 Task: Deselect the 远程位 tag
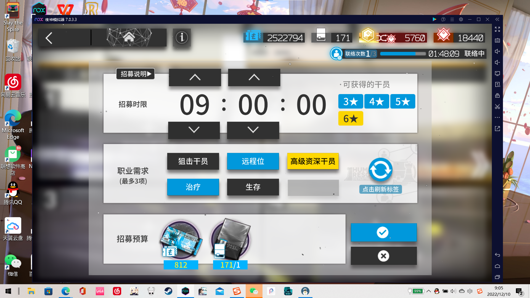pyautogui.click(x=253, y=161)
